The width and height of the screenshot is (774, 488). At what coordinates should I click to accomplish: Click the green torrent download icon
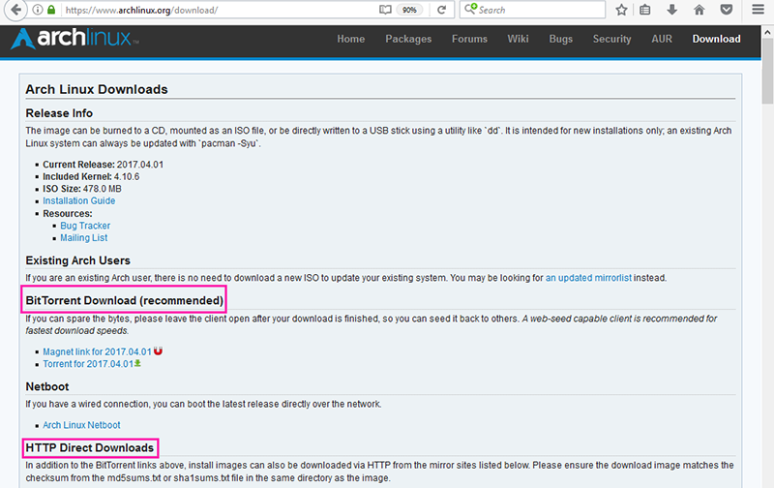point(137,363)
